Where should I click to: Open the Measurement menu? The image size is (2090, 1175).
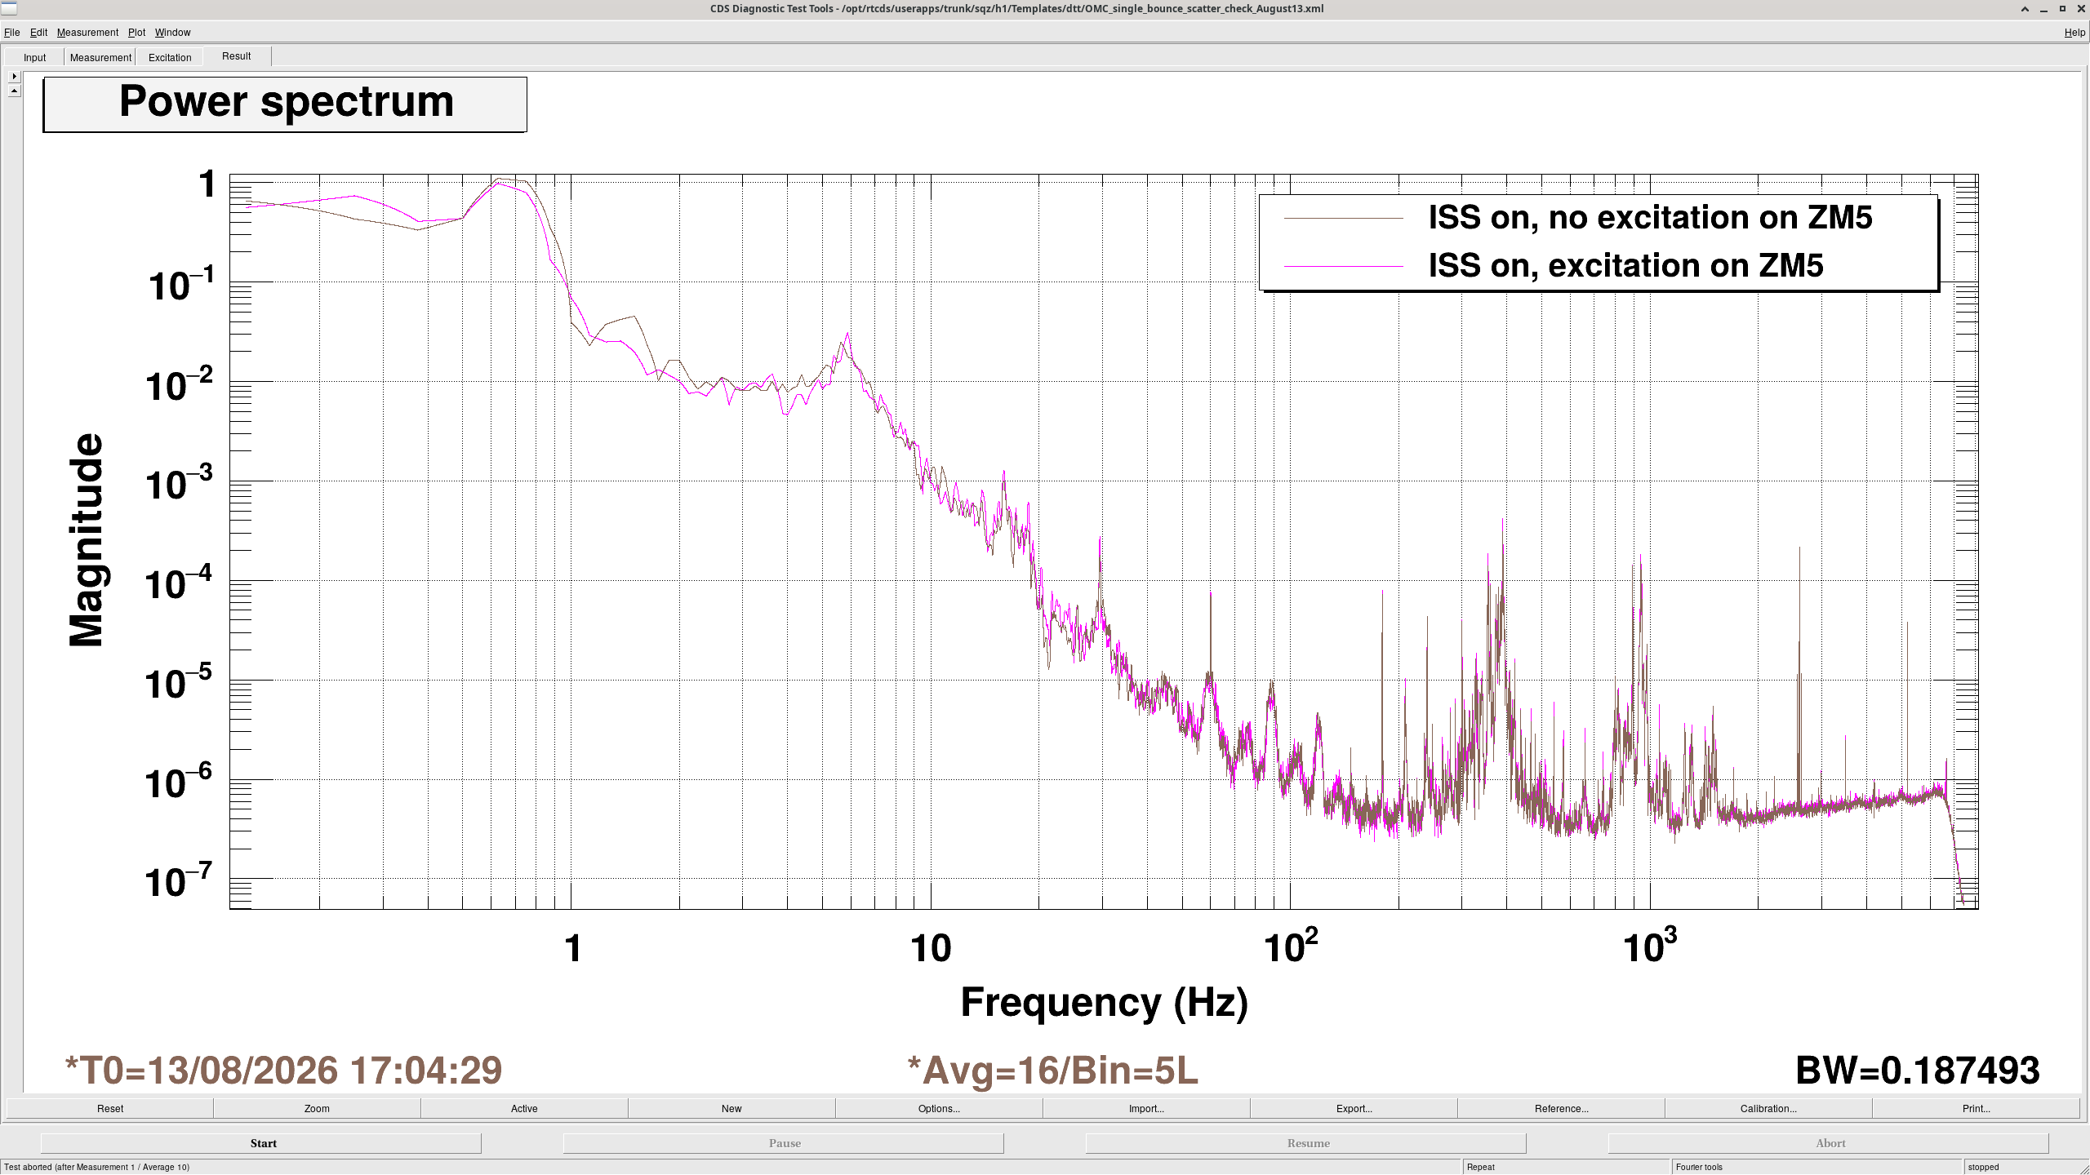pos(87,33)
